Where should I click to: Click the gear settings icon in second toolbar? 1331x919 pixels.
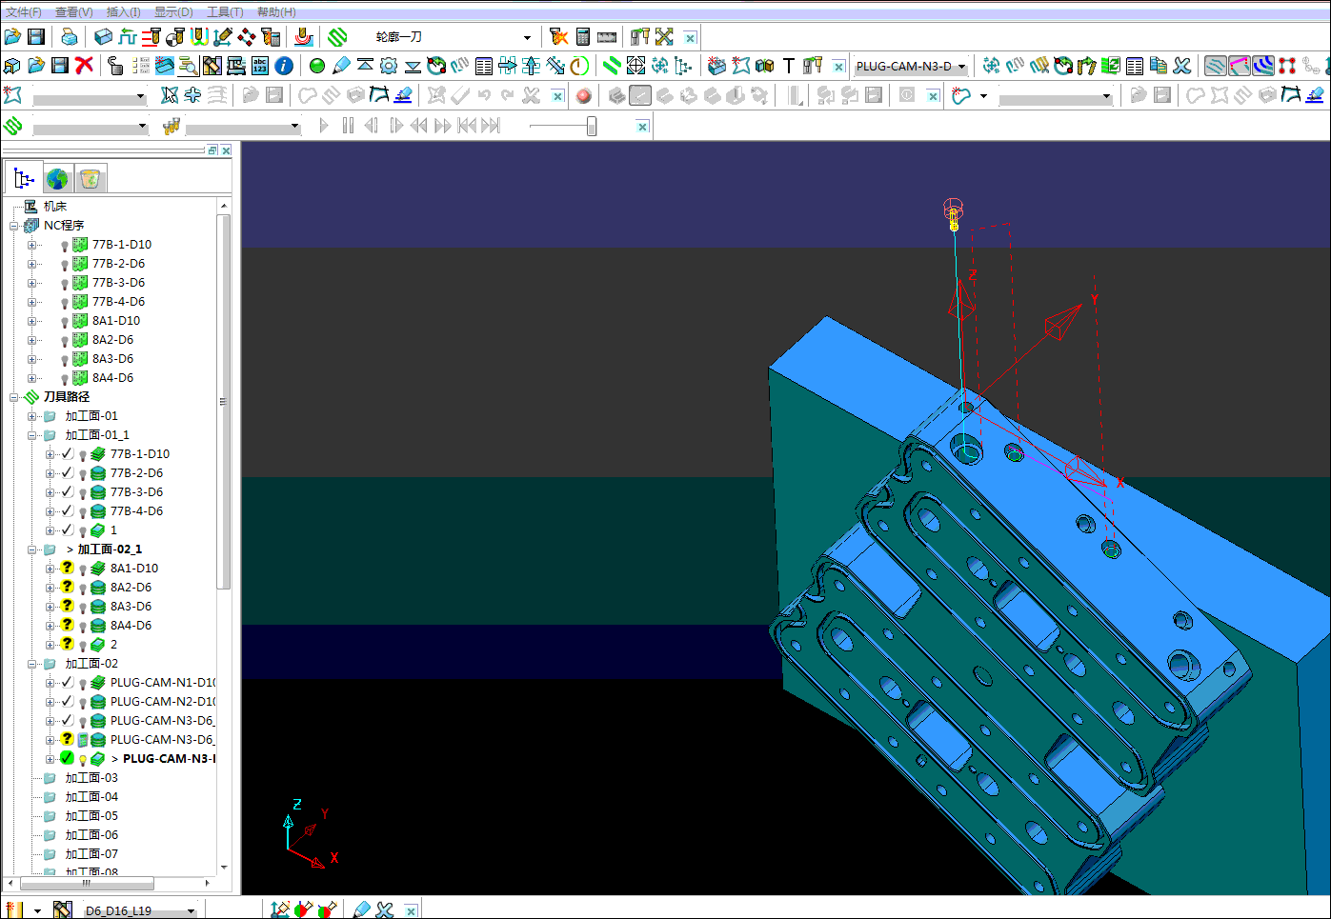pos(389,66)
